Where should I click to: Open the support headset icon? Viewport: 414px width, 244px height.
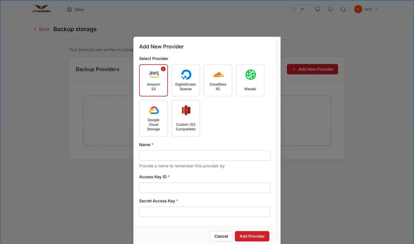pyautogui.click(x=343, y=9)
